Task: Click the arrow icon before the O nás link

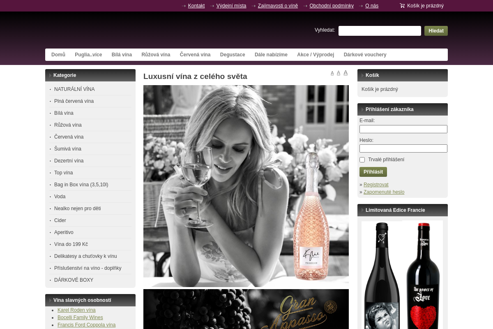Action: coord(360,6)
